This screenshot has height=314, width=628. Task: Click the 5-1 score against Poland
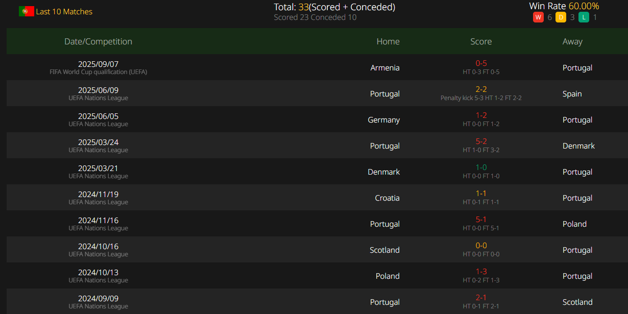point(481,220)
